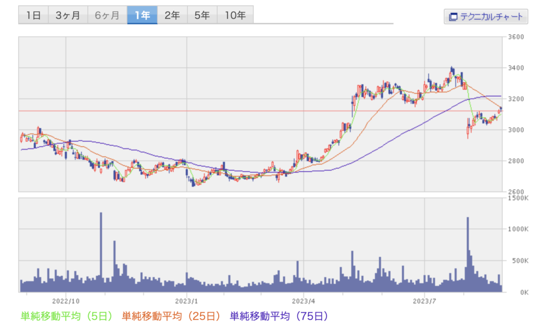Select the 3ヶ月 time range tab

click(x=68, y=15)
